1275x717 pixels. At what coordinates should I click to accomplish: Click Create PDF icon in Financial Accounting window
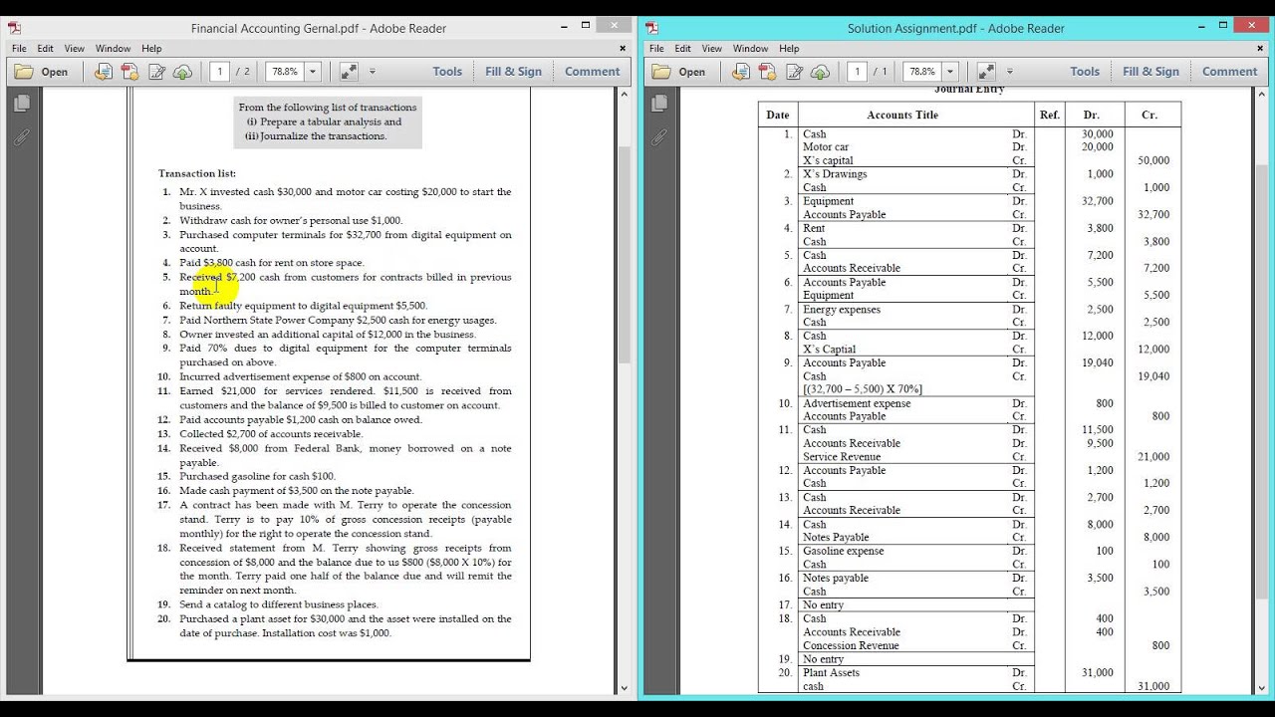(x=129, y=72)
